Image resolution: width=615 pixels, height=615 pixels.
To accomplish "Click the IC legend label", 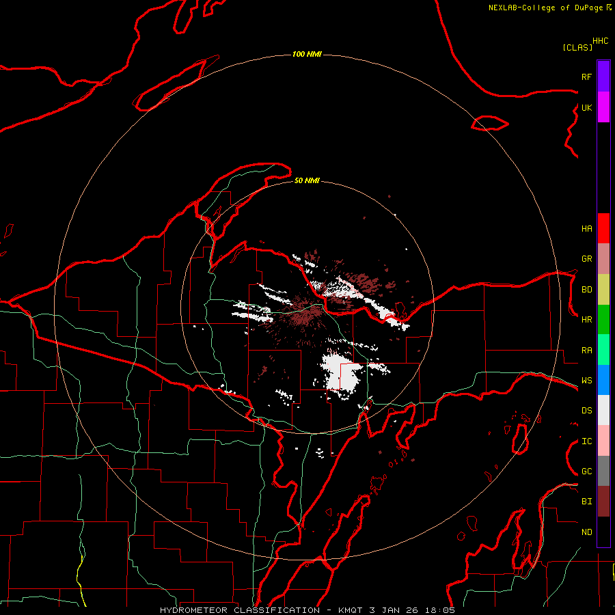I will pyautogui.click(x=586, y=441).
